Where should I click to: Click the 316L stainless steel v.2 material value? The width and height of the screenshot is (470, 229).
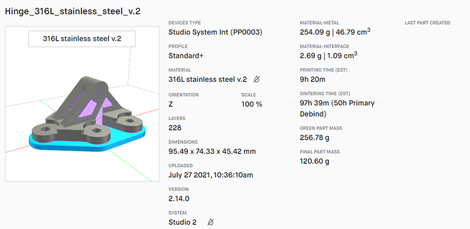208,79
